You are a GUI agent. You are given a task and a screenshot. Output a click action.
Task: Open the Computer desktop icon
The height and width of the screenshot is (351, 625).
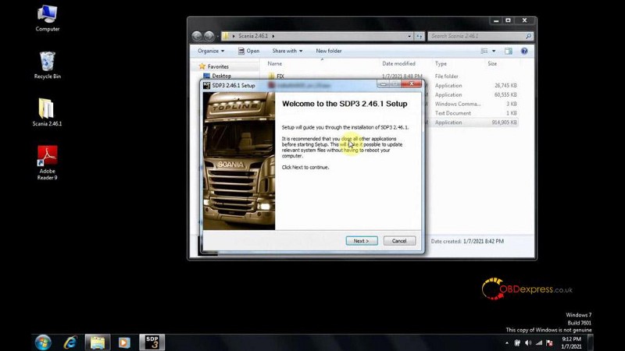[x=47, y=18]
